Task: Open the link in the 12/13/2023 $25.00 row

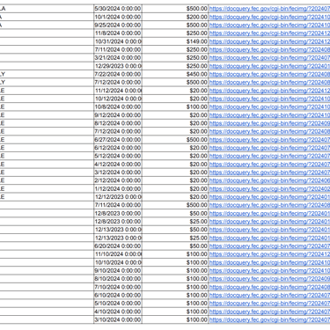Action: coord(269,238)
